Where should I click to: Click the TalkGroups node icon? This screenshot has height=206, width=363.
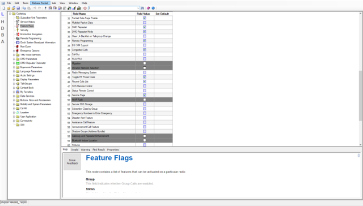[x=18, y=84]
